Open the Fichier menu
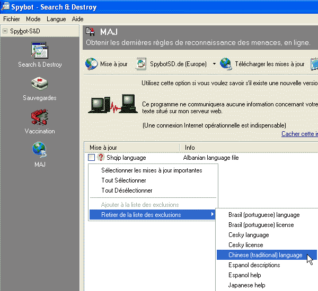Screen dimensions: 318x291 12,19
